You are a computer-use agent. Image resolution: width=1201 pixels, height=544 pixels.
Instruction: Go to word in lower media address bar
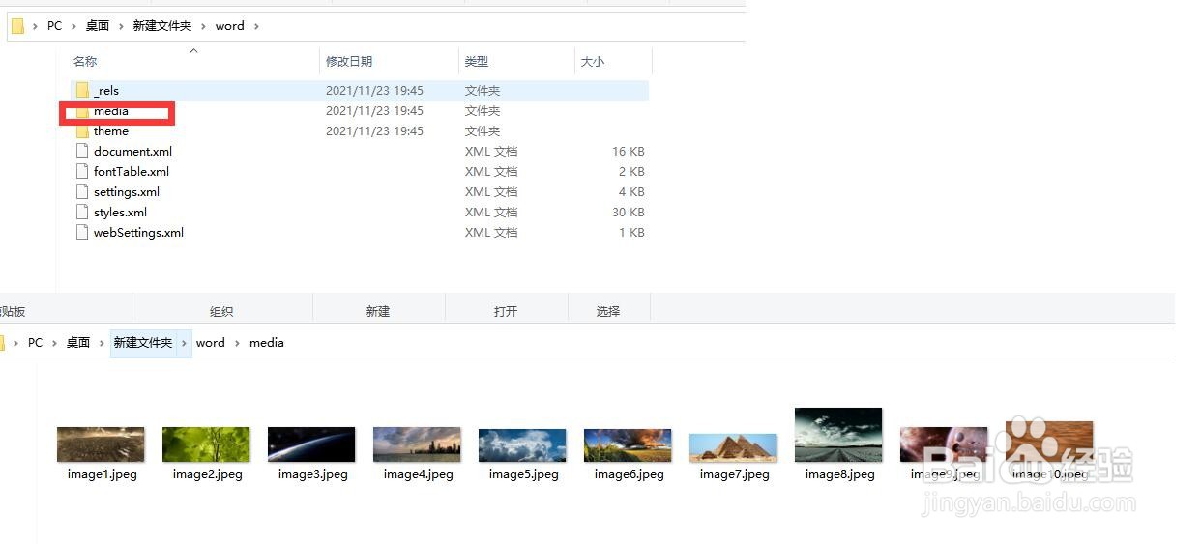[x=211, y=343]
